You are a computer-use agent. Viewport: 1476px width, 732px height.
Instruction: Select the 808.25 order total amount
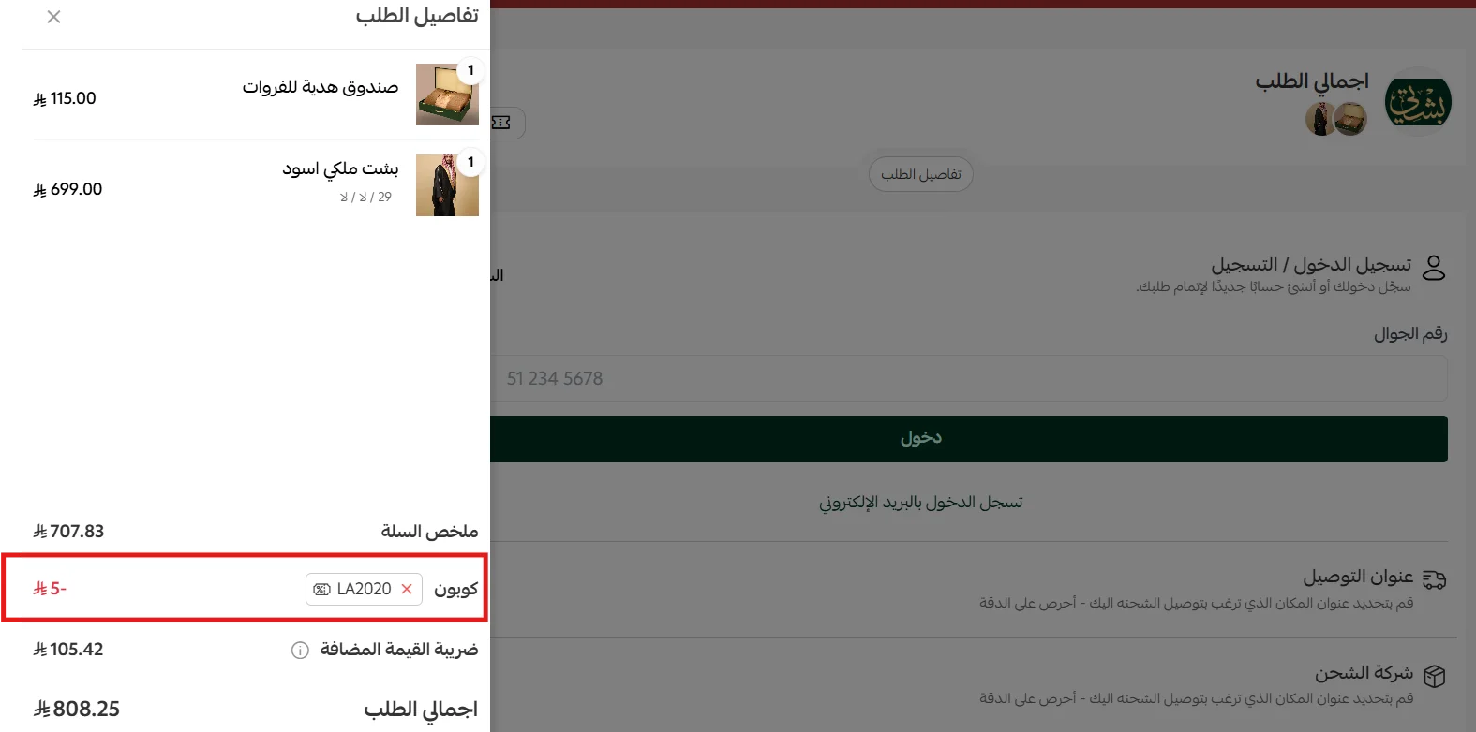point(77,710)
